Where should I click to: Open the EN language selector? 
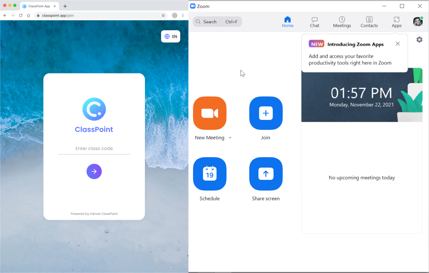[x=171, y=36]
